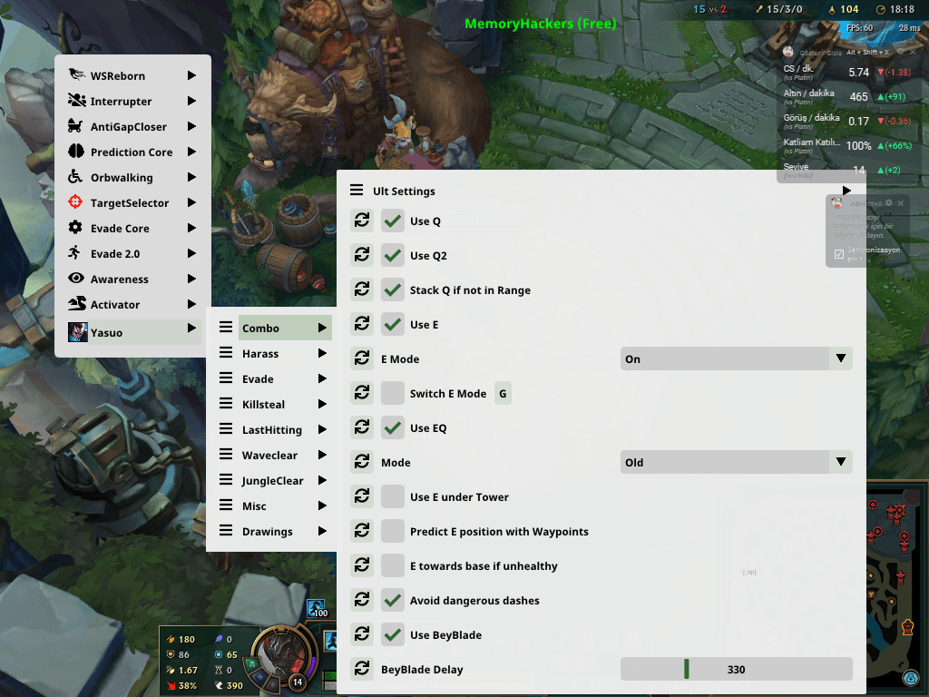The image size is (929, 697).
Task: Click the Yasuo champion portrait in the menu
Action: (78, 332)
